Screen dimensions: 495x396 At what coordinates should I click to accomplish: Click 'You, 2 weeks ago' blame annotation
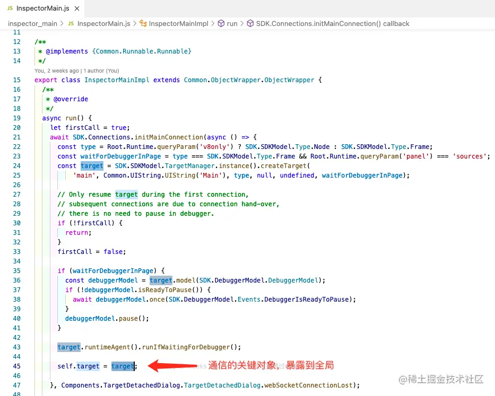(57, 71)
